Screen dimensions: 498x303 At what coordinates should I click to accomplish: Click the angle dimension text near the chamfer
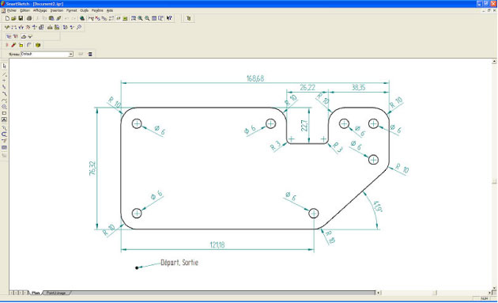pos(377,206)
